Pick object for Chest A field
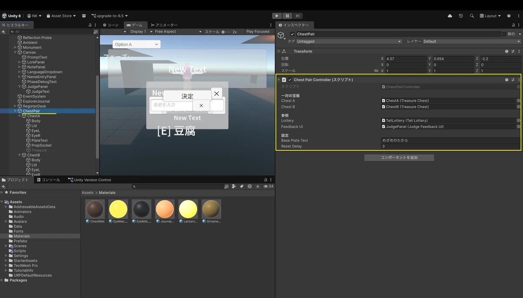This screenshot has height=298, width=523. coord(519,100)
